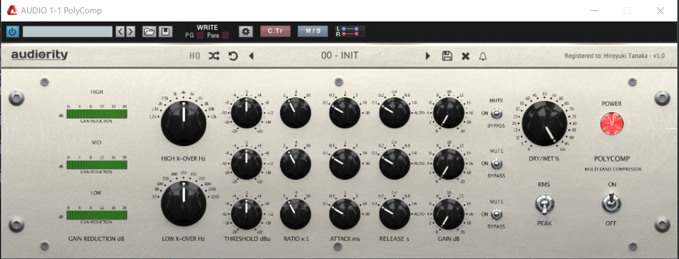Click the mid band gain knob
The width and height of the screenshot is (679, 259).
(x=449, y=164)
